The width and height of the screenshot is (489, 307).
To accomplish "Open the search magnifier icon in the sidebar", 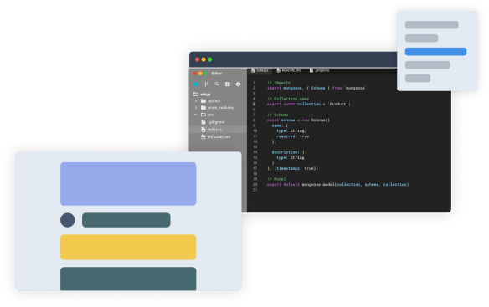I will point(217,84).
